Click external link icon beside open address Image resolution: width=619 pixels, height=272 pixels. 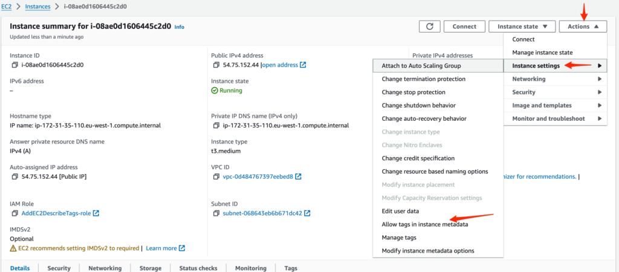(x=303, y=65)
